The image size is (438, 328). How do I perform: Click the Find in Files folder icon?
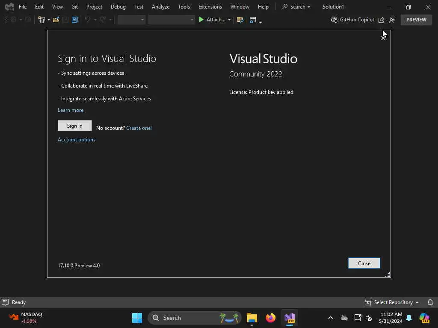(x=240, y=20)
